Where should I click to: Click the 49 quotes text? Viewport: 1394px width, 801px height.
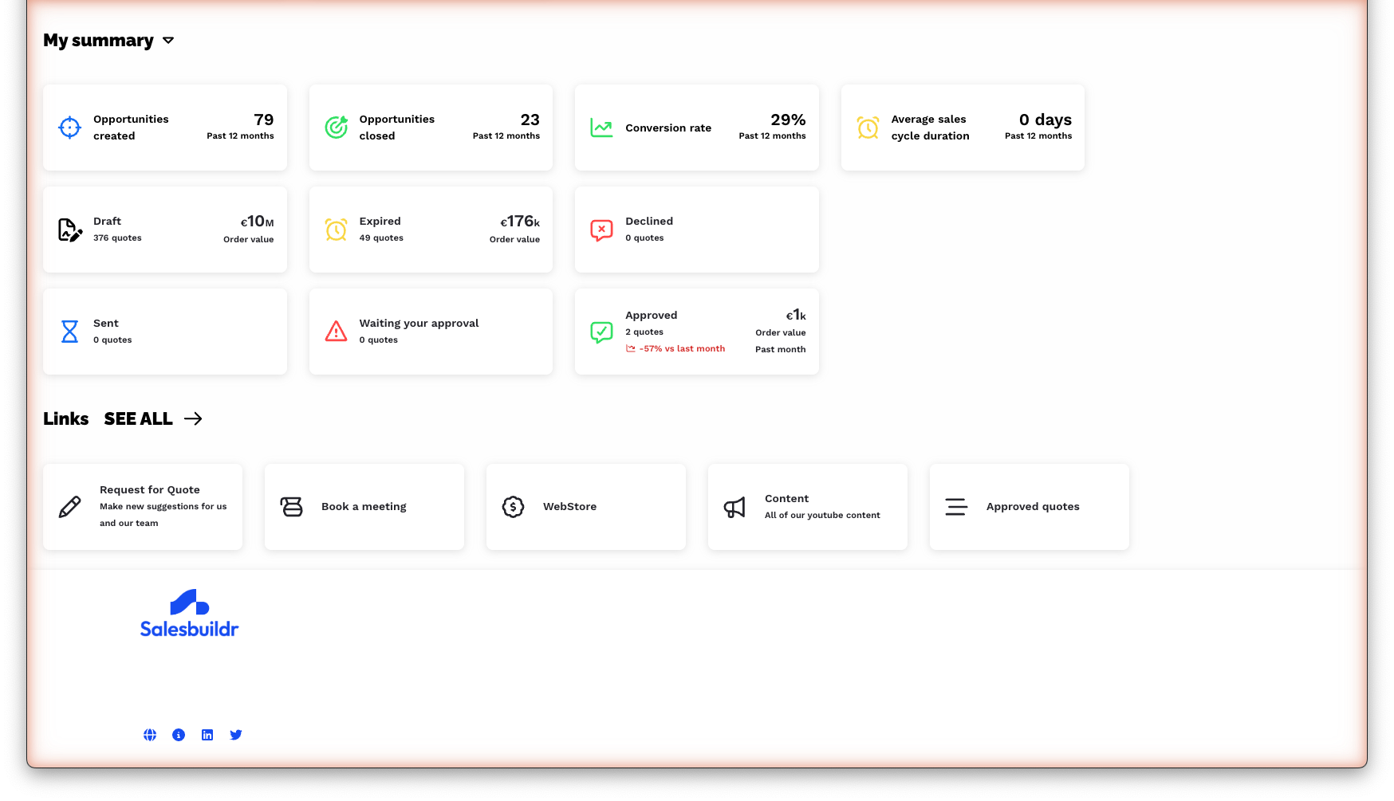click(x=381, y=238)
